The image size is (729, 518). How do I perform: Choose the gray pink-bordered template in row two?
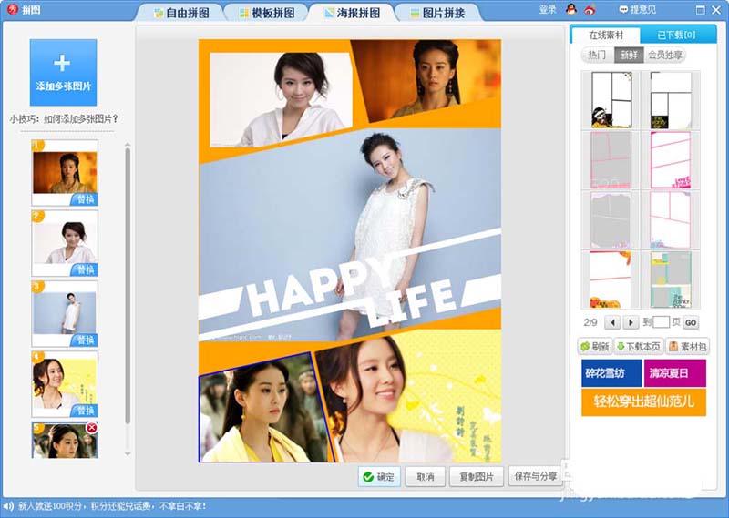(611, 160)
